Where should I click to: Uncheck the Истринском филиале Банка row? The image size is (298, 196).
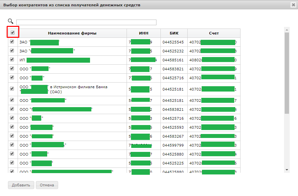(12, 89)
